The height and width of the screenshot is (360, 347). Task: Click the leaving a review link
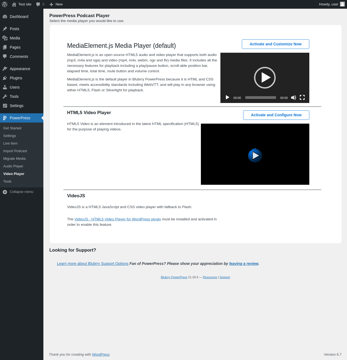244,264
